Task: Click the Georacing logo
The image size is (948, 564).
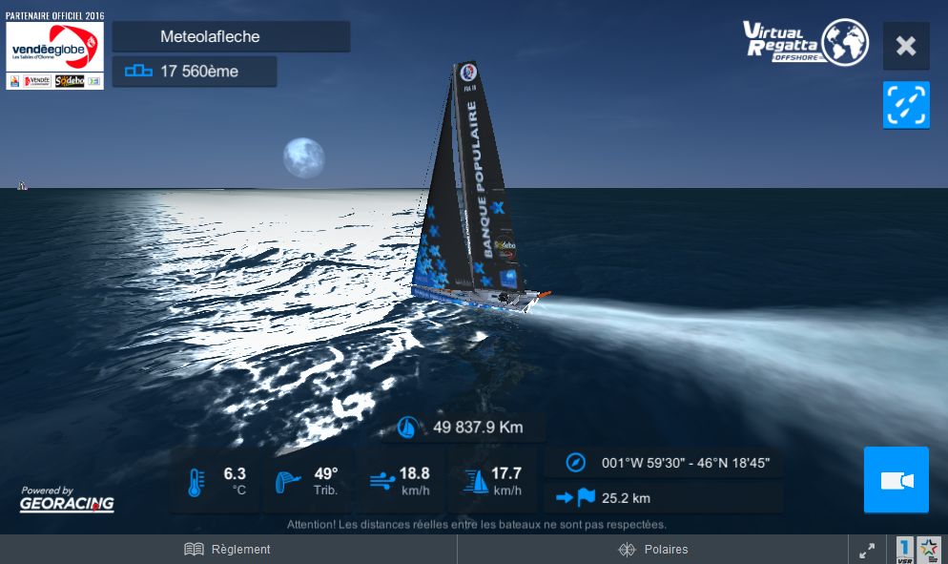Action: pos(67,499)
